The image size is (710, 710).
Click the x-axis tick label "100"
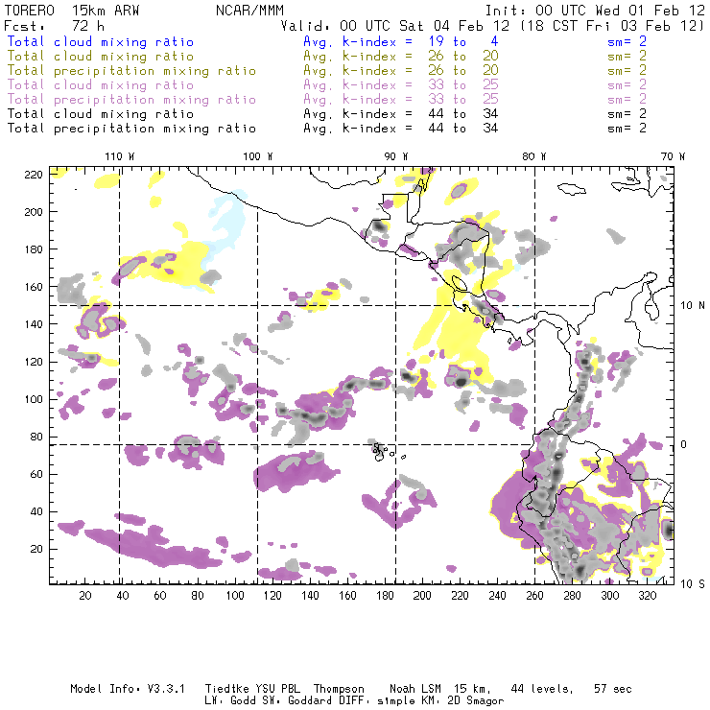(235, 596)
